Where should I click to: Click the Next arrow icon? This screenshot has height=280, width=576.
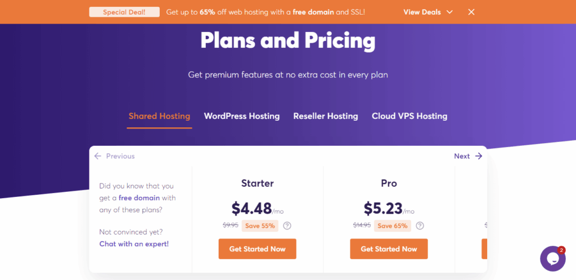pyautogui.click(x=479, y=156)
